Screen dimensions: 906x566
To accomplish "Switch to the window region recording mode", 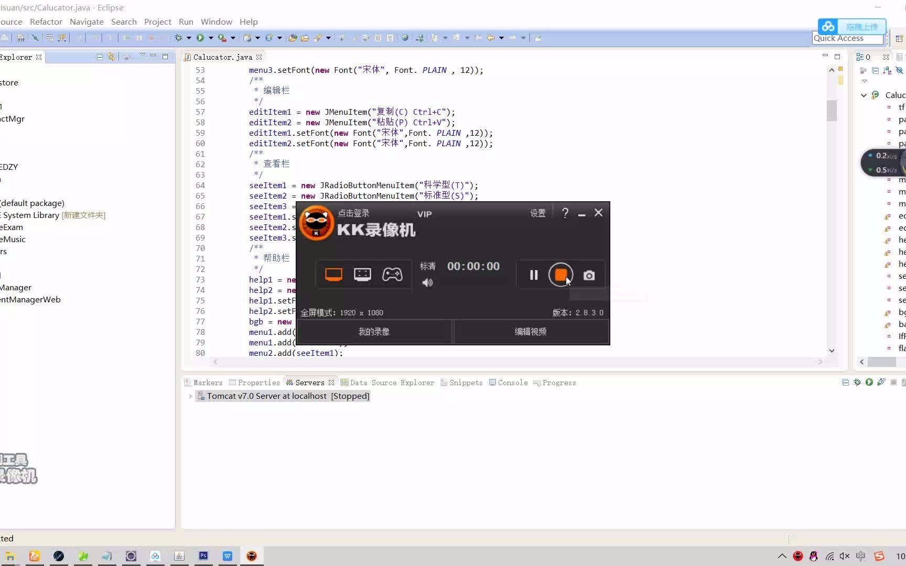I will (x=362, y=274).
